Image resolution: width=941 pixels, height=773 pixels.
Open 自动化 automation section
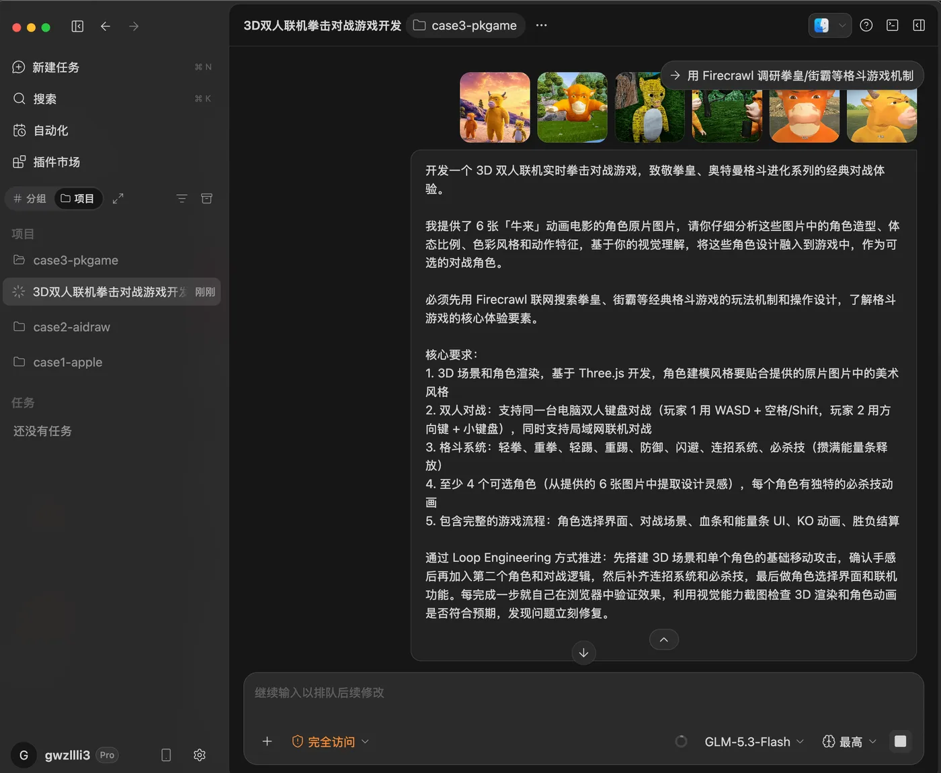[x=112, y=130]
